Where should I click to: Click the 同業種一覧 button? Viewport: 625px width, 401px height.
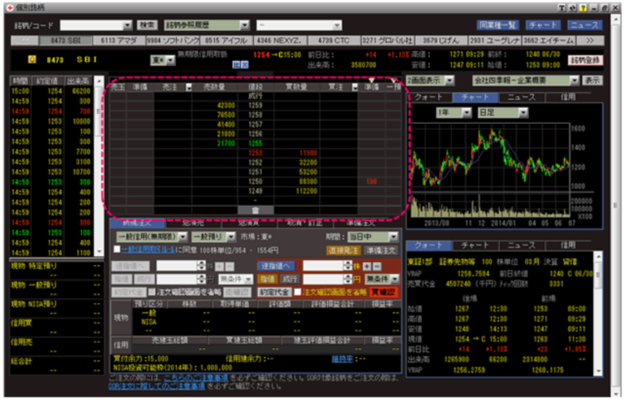(x=497, y=25)
